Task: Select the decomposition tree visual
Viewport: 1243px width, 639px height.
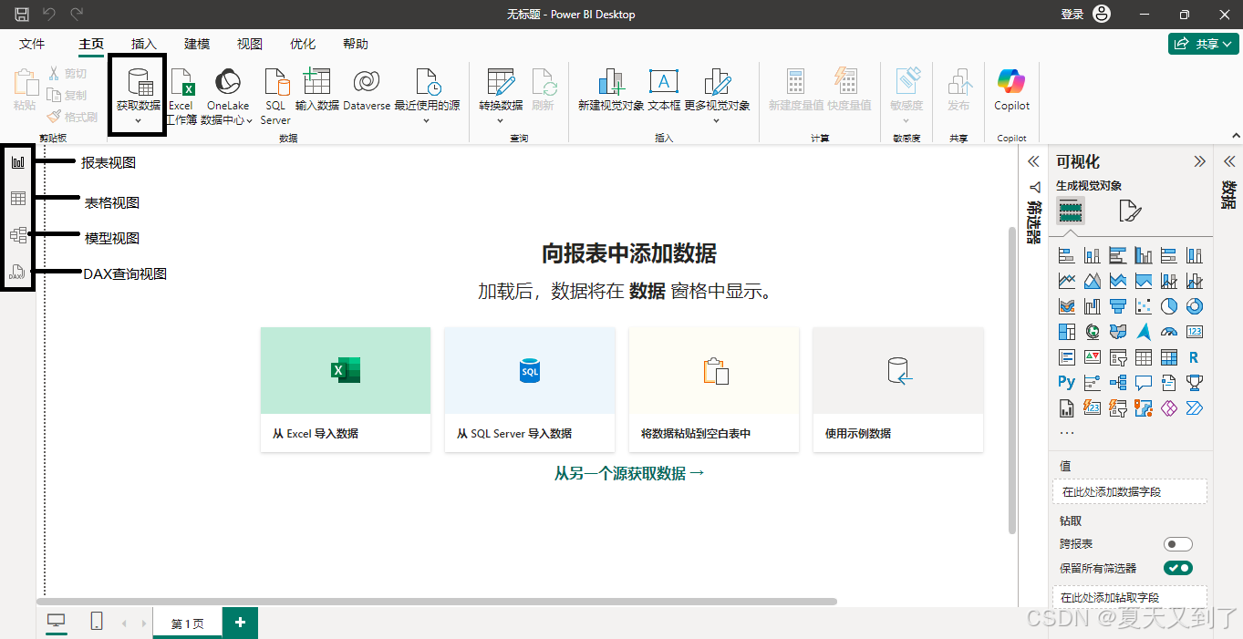Action: tap(1118, 383)
